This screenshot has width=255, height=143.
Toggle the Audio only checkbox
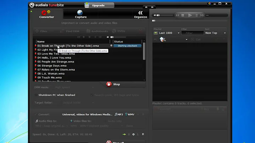(106, 121)
